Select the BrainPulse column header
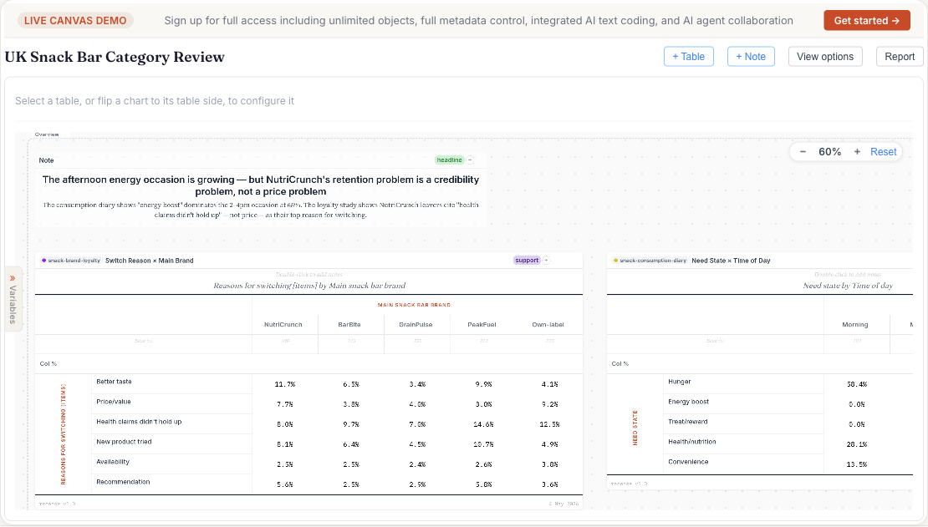 pos(416,325)
